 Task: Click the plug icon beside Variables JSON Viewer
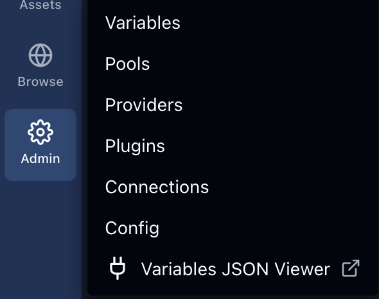point(118,268)
